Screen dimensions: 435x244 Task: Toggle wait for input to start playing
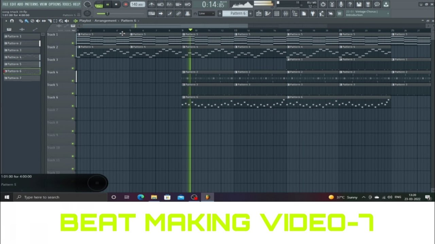click(x=160, y=4)
